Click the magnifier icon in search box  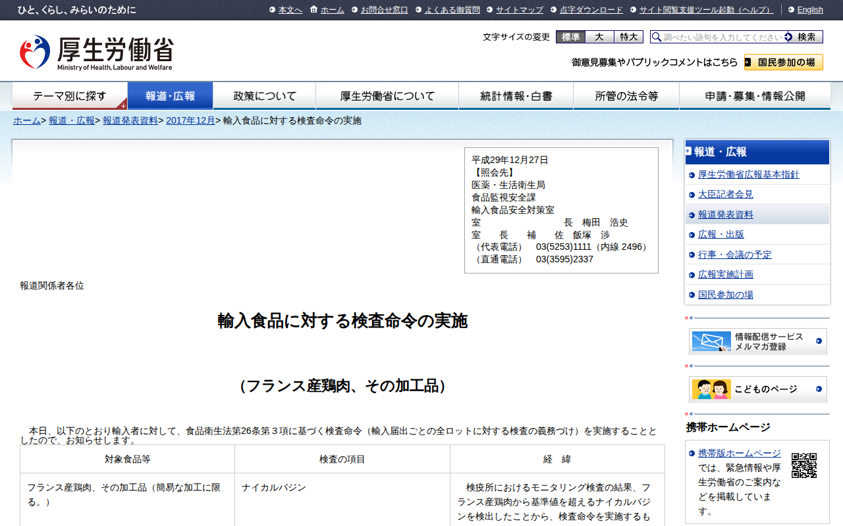pyautogui.click(x=657, y=37)
